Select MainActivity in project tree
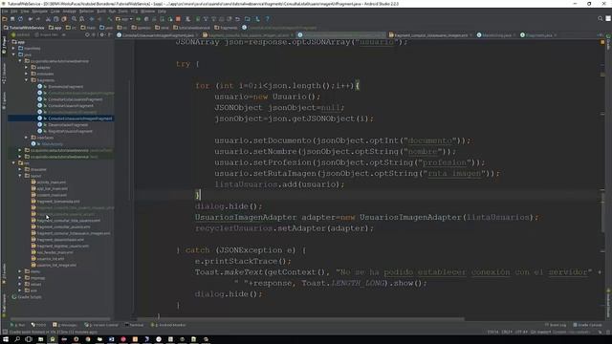Viewport: 612px width, 344px height. click(x=52, y=144)
